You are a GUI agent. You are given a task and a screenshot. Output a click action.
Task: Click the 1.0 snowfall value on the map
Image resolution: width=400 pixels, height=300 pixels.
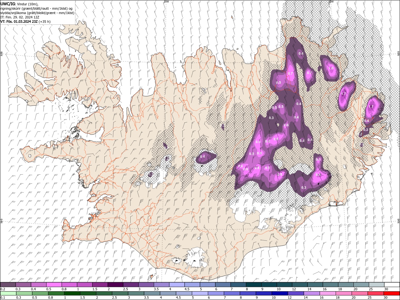click(331, 68)
